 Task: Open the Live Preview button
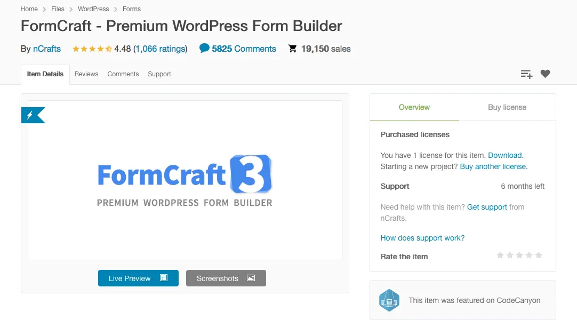click(138, 278)
